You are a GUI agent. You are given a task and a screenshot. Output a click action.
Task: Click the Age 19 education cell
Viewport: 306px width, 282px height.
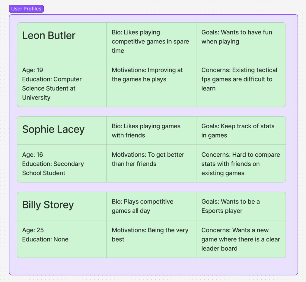[x=62, y=83]
